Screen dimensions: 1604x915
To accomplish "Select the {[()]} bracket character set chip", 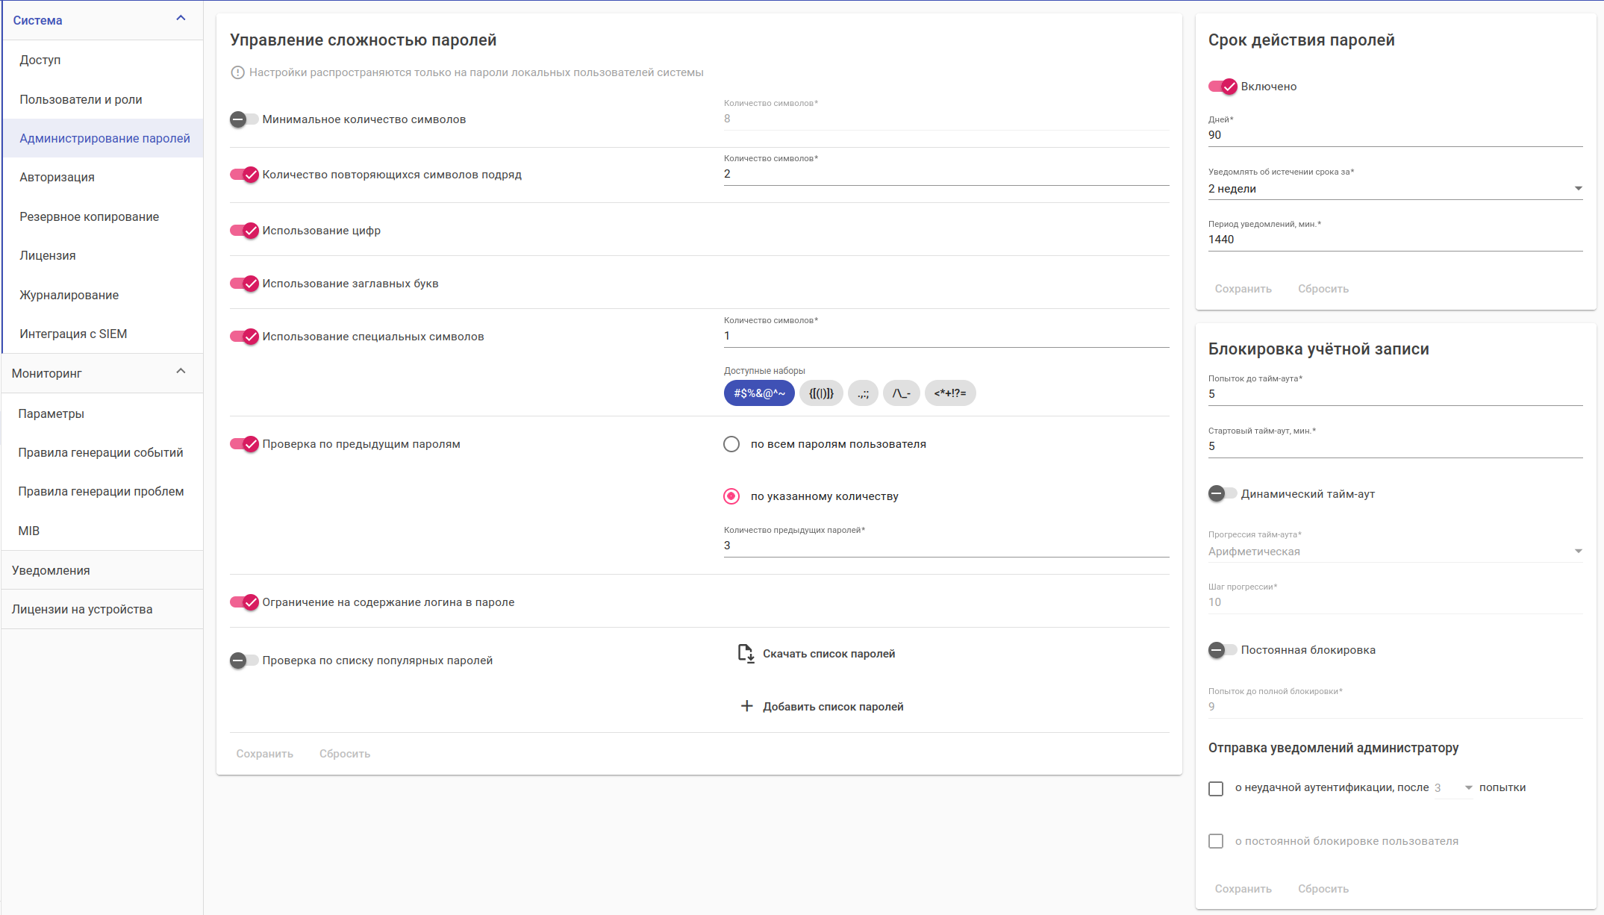I will (820, 393).
